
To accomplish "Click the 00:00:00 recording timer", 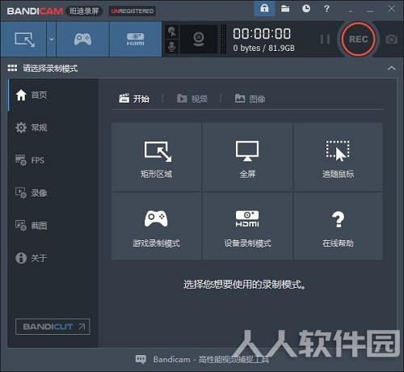I will pyautogui.click(x=262, y=34).
